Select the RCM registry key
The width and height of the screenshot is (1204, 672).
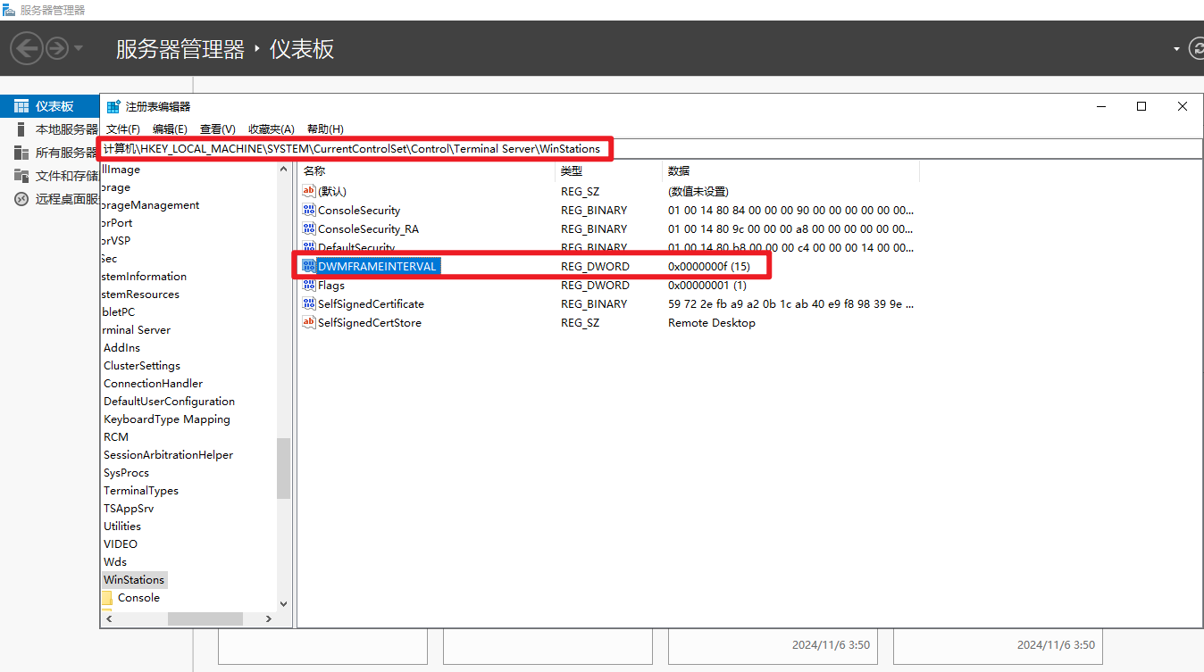(116, 437)
